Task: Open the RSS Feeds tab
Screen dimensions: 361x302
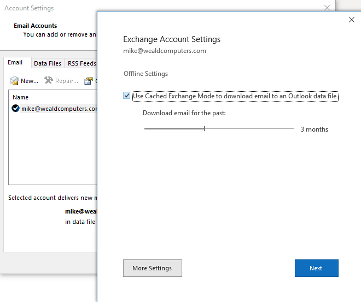Action: [x=81, y=63]
